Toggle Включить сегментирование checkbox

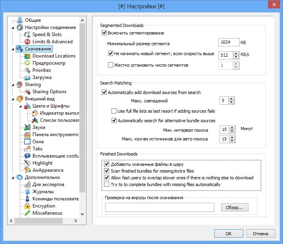(104, 33)
